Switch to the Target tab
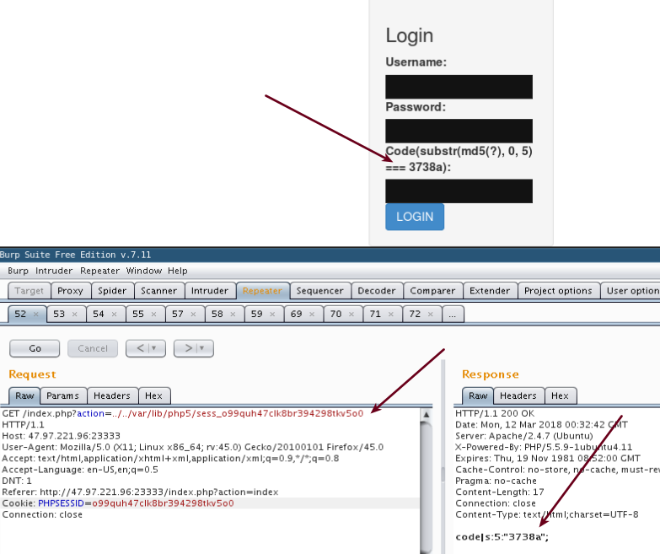 [x=29, y=291]
